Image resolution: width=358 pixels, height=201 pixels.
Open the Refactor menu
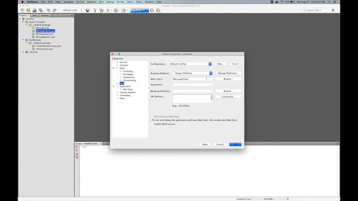[92, 2]
